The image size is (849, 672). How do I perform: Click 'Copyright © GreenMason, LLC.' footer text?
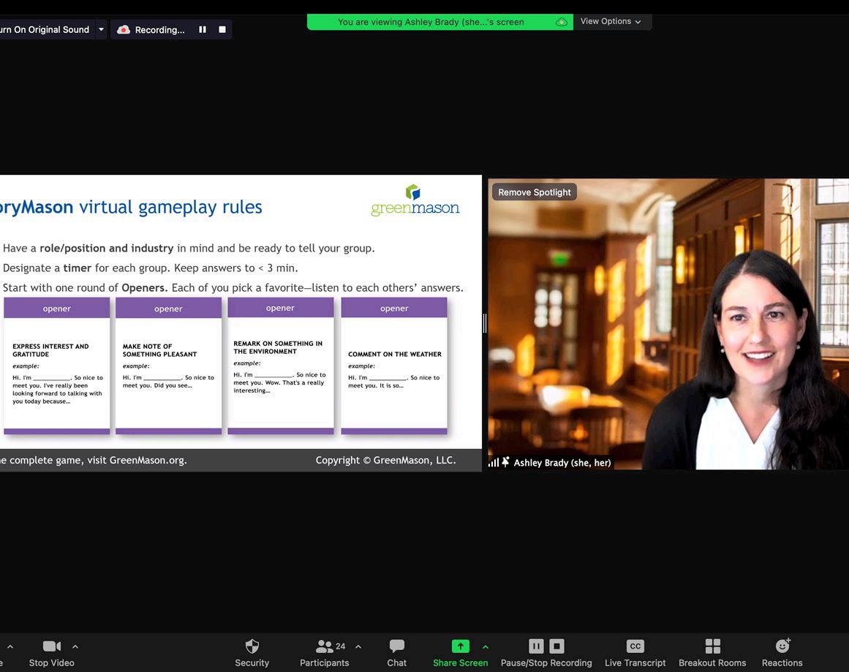click(x=385, y=460)
